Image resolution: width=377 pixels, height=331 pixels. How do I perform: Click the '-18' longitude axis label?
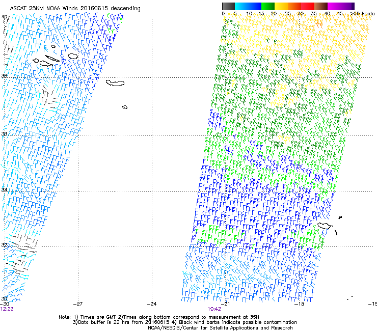[300, 304]
